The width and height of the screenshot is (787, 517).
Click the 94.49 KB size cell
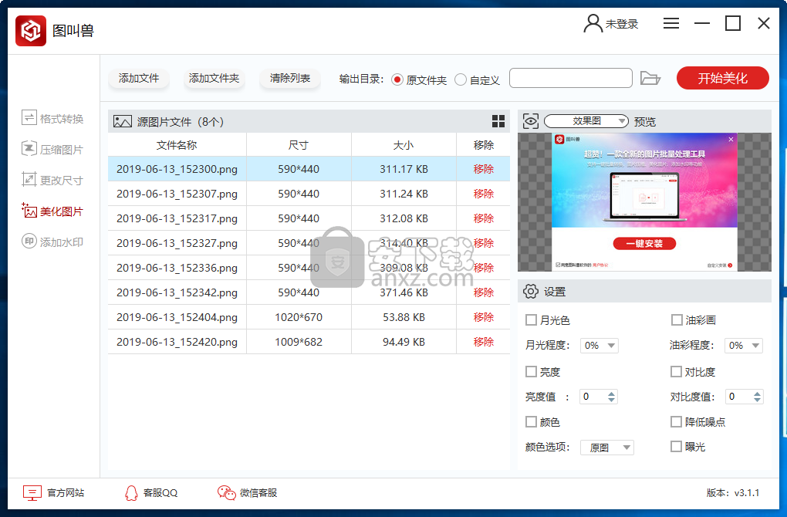404,342
